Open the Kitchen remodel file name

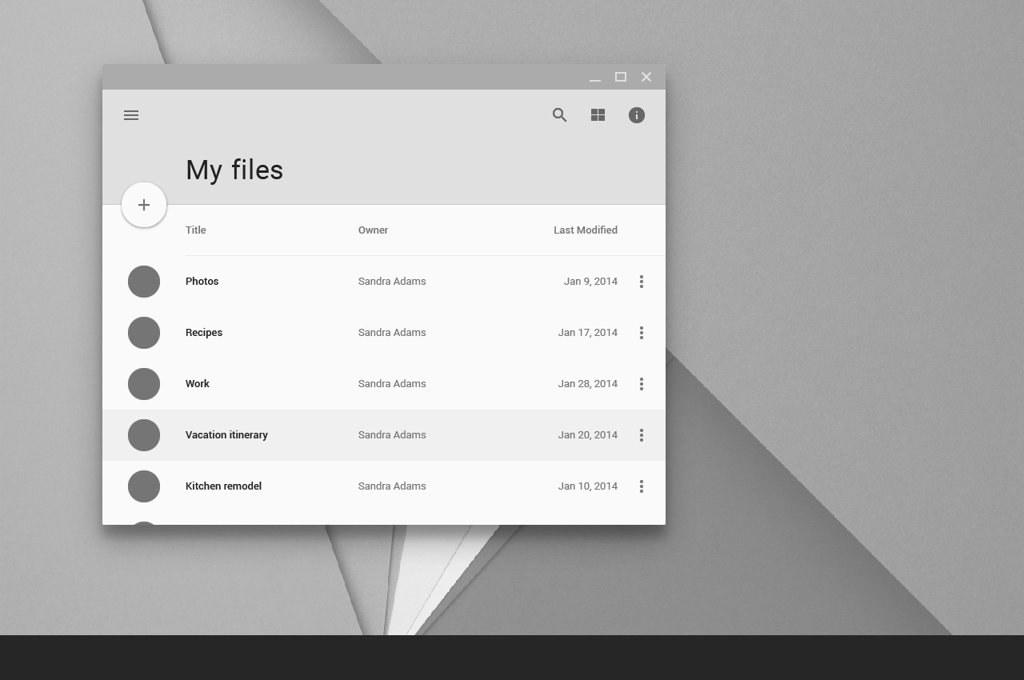point(223,486)
